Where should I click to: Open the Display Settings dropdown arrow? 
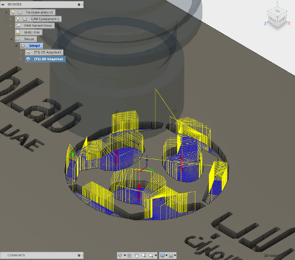pyautogui.click(x=167, y=255)
